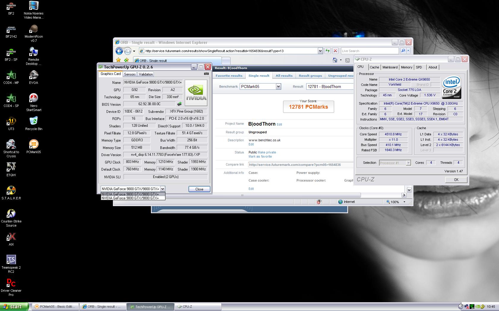Open Remote Desktop shortcut
499x311 pixels.
(x=34, y=56)
